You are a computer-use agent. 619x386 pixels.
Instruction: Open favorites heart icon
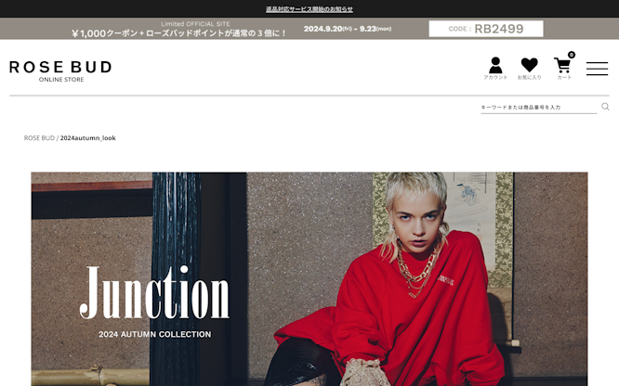530,65
